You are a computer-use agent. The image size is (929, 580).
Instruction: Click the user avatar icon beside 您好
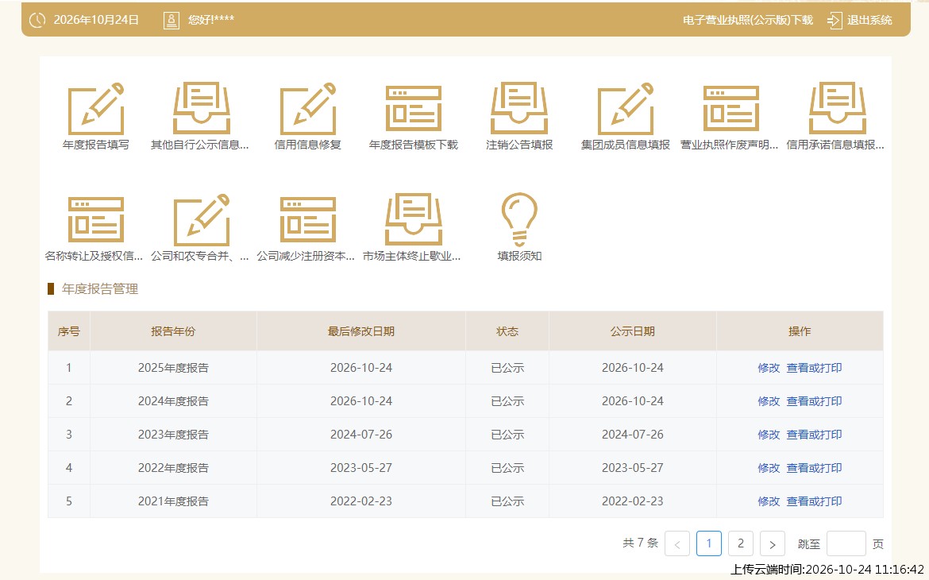(x=172, y=20)
